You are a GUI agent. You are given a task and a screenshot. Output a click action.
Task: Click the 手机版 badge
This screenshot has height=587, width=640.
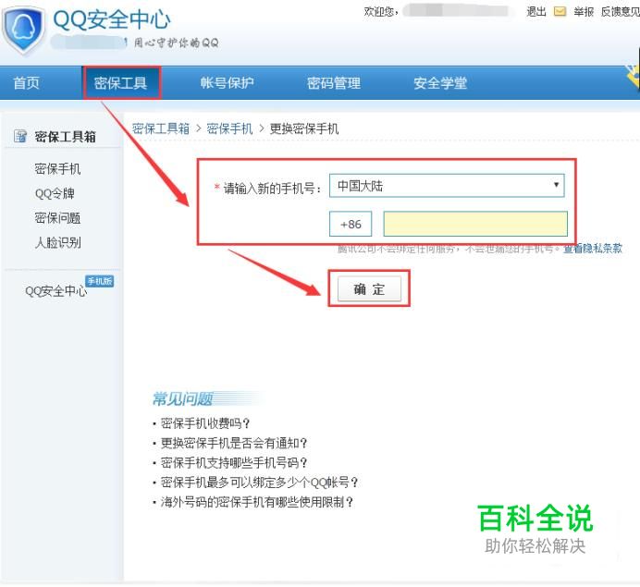[99, 281]
